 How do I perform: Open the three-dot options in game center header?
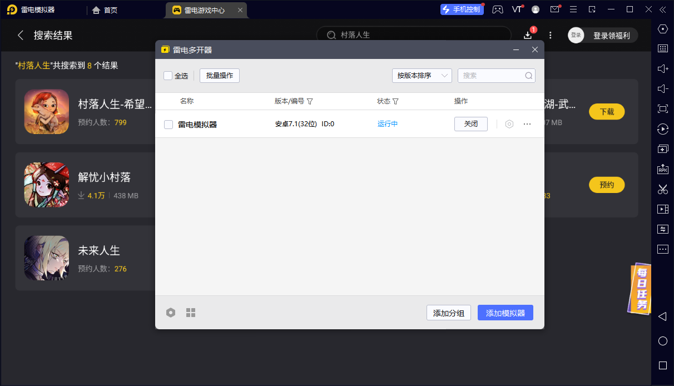tap(550, 35)
